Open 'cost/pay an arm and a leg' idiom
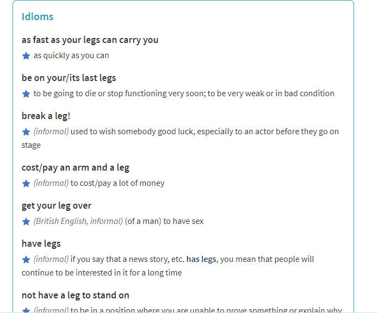 pos(75,167)
